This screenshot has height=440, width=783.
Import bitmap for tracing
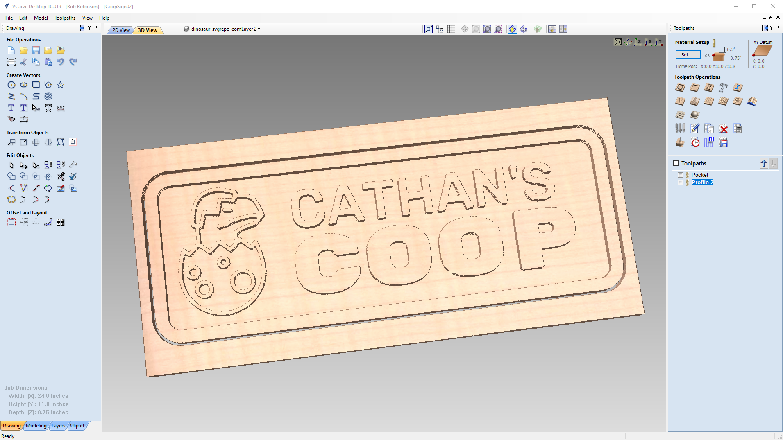61,50
